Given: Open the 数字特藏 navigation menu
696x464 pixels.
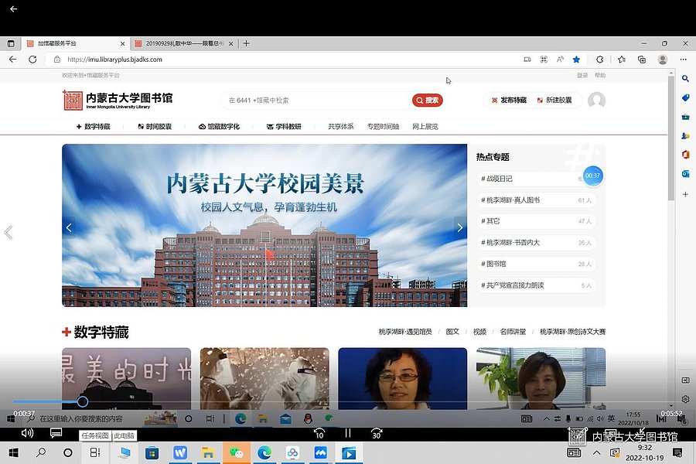Looking at the screenshot, I should point(94,127).
